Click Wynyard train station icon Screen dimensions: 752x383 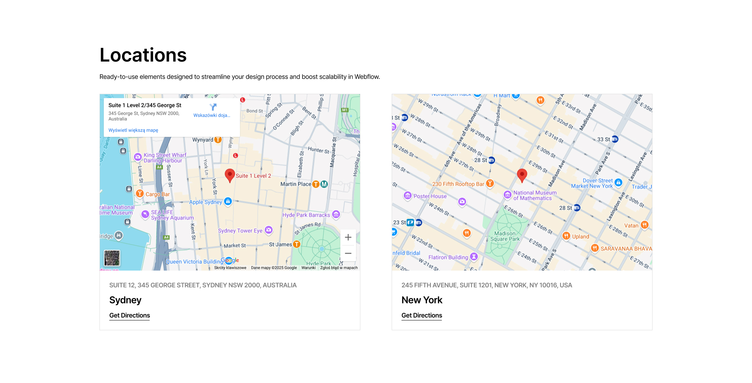pyautogui.click(x=218, y=140)
